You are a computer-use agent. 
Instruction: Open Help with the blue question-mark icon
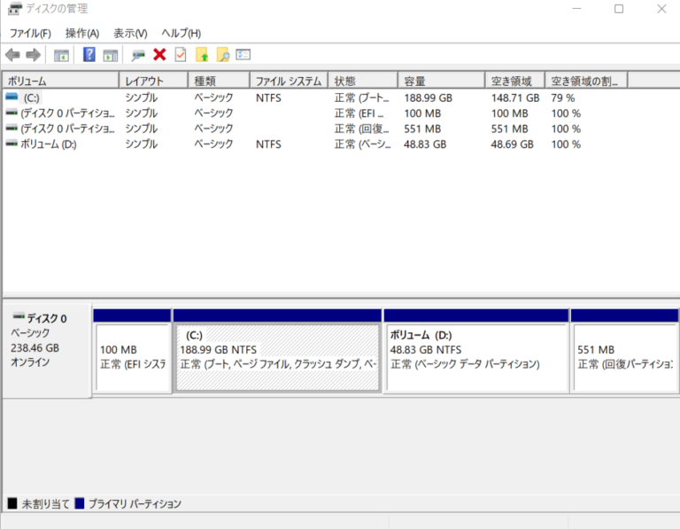[89, 55]
